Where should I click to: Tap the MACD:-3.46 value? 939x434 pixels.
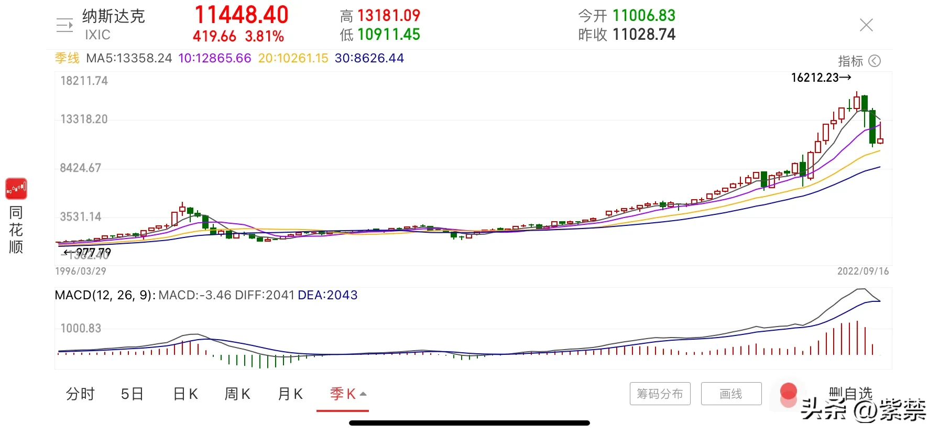(x=195, y=295)
